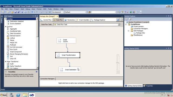
Task: Click the Open File folder icon
Action: (12, 12)
